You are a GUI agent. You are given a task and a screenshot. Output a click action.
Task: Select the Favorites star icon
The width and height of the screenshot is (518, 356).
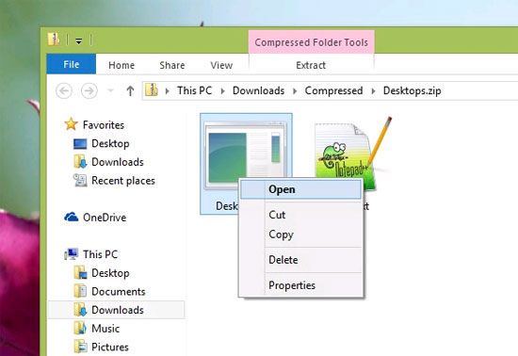71,124
